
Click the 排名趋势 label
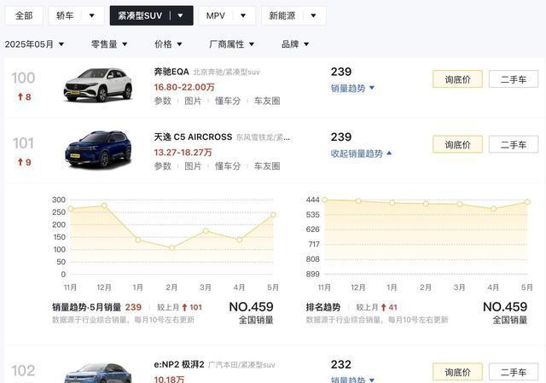point(323,307)
